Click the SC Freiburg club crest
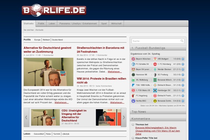The image size is (210, 140). (x=155, y=75)
